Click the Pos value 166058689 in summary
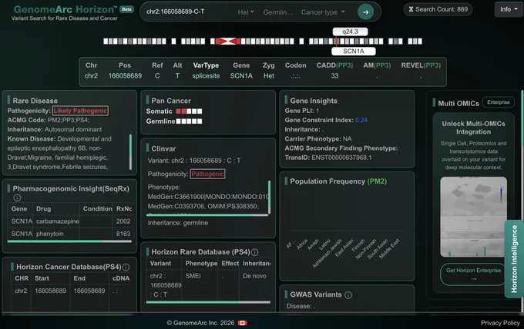The width and height of the screenshot is (524, 329). [125, 76]
